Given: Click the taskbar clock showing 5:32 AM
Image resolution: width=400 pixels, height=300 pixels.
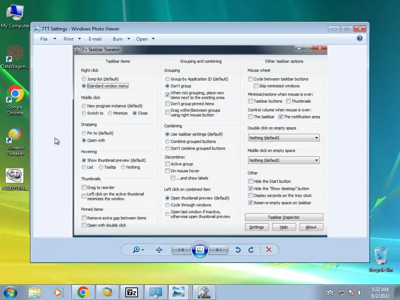Looking at the screenshot, I should [380, 293].
